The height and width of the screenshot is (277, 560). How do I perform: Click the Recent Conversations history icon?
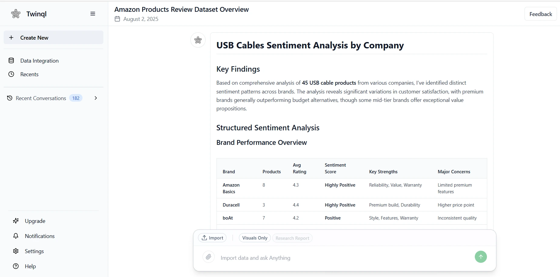pyautogui.click(x=9, y=98)
